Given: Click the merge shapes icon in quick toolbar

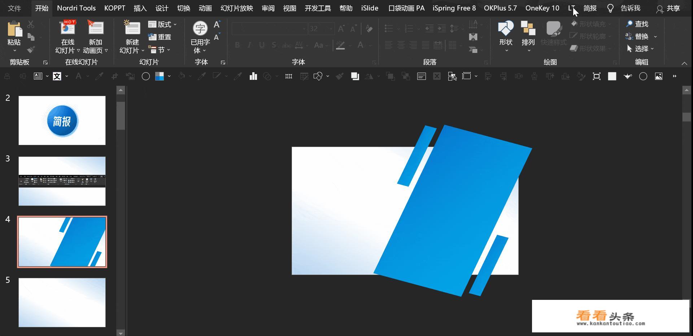Looking at the screenshot, I should click(x=318, y=76).
